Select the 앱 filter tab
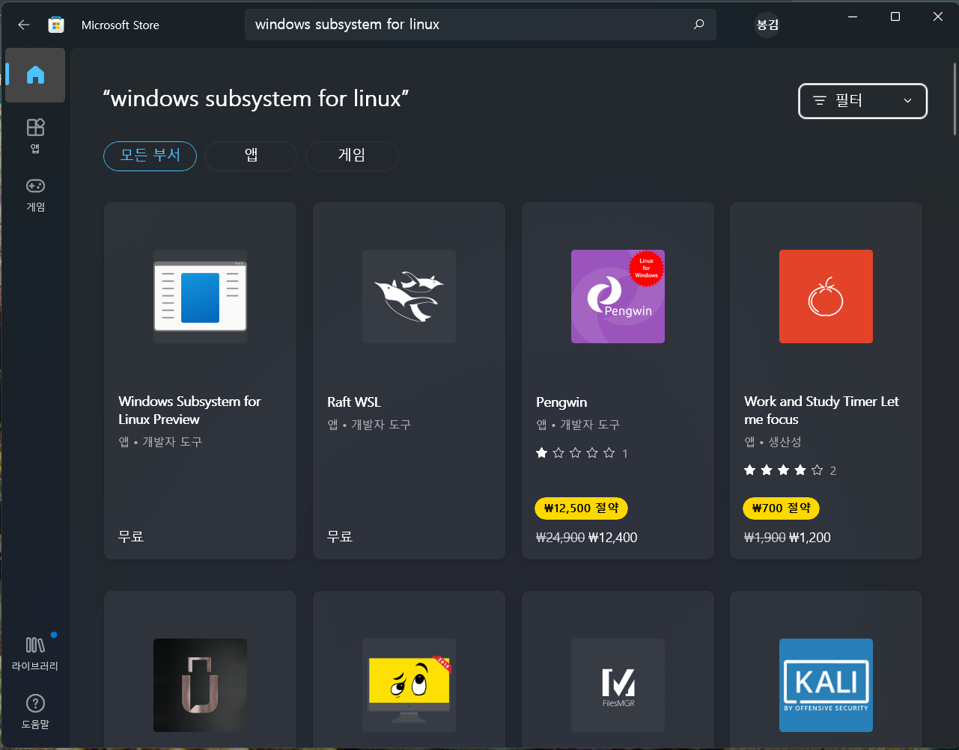The width and height of the screenshot is (959, 750). (x=251, y=156)
